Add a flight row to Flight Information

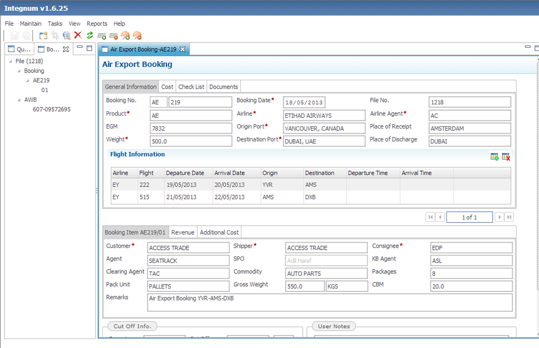(494, 157)
